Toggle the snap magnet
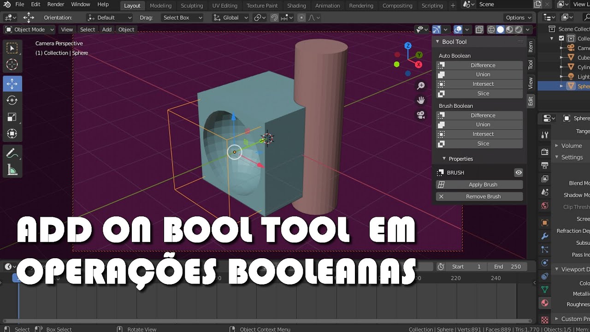The height and width of the screenshot is (332, 590). tap(274, 18)
